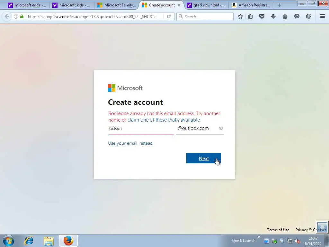Go to the Firefox home icon

(x=285, y=16)
